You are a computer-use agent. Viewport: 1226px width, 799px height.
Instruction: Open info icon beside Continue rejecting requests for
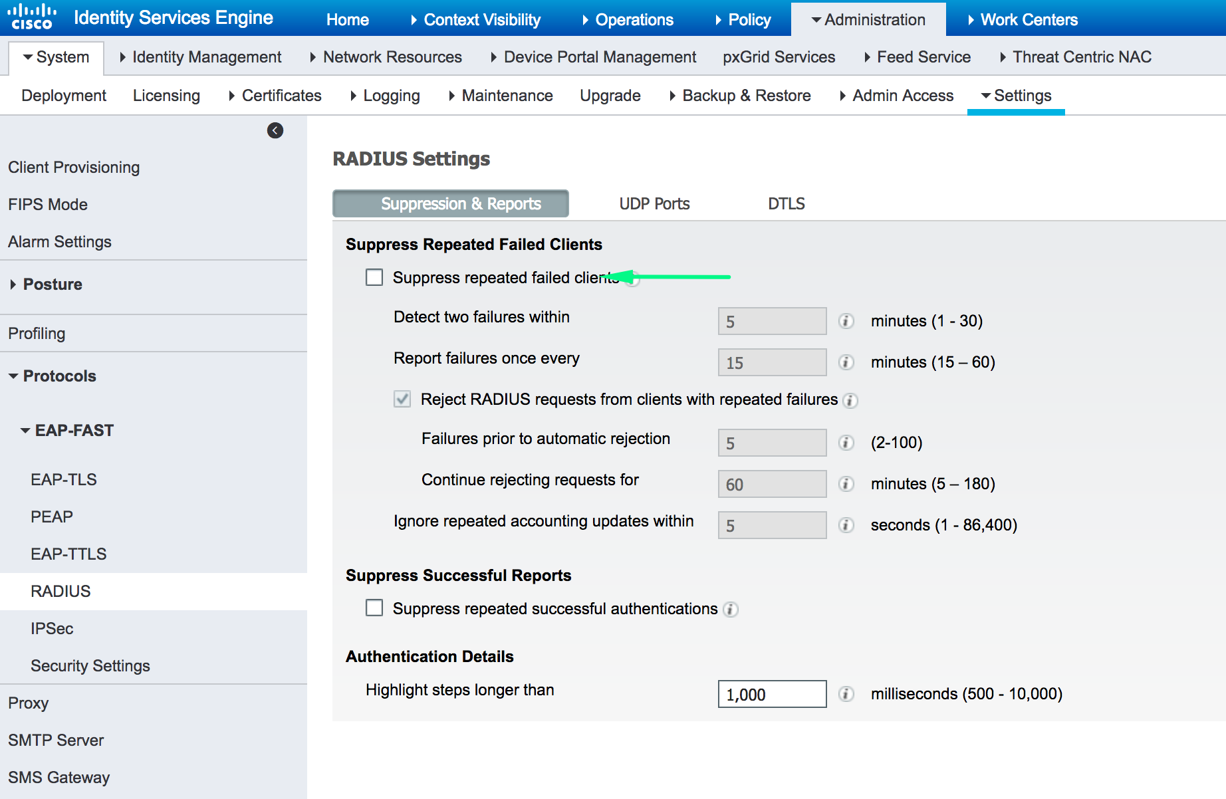846,484
